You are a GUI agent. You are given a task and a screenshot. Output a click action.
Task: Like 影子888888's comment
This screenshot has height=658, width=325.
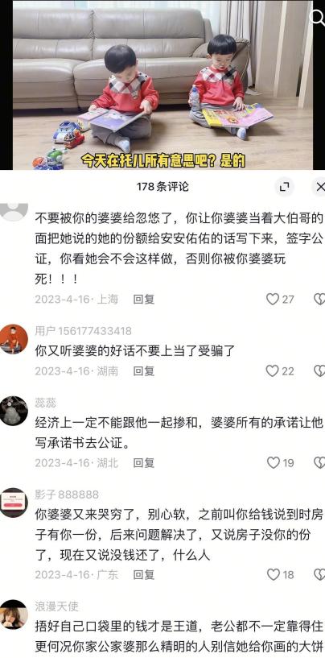click(274, 574)
